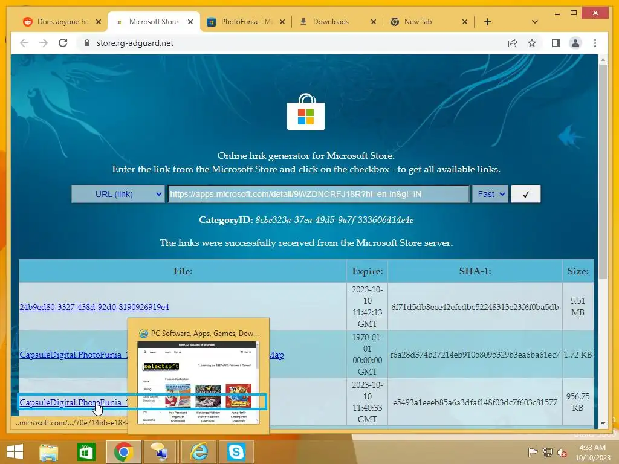This screenshot has width=619, height=464.
Task: View site information lock icon
Action: click(87, 43)
